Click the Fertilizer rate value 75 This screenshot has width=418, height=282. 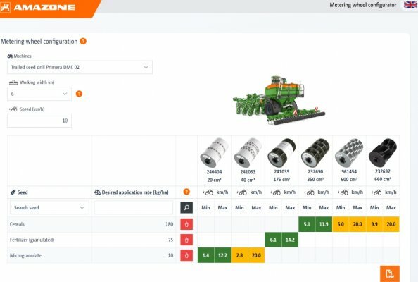(170, 240)
